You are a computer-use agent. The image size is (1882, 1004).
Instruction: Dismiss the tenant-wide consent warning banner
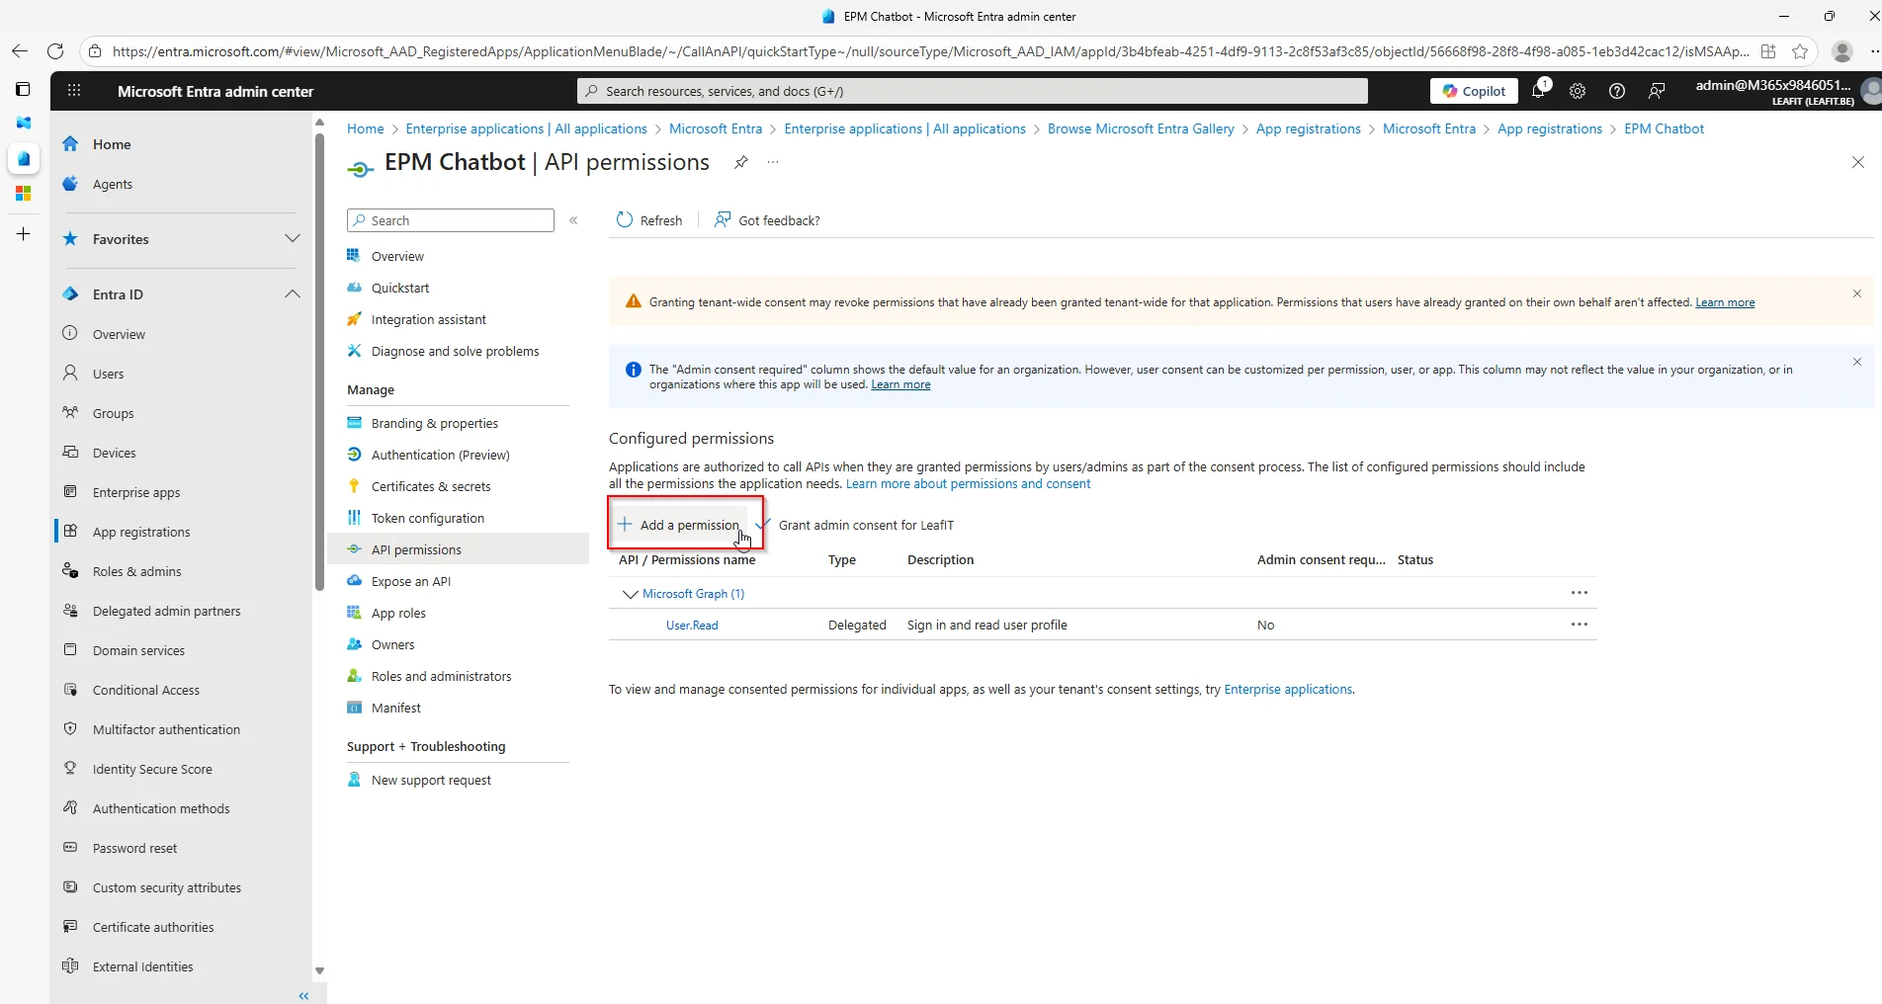click(1856, 293)
